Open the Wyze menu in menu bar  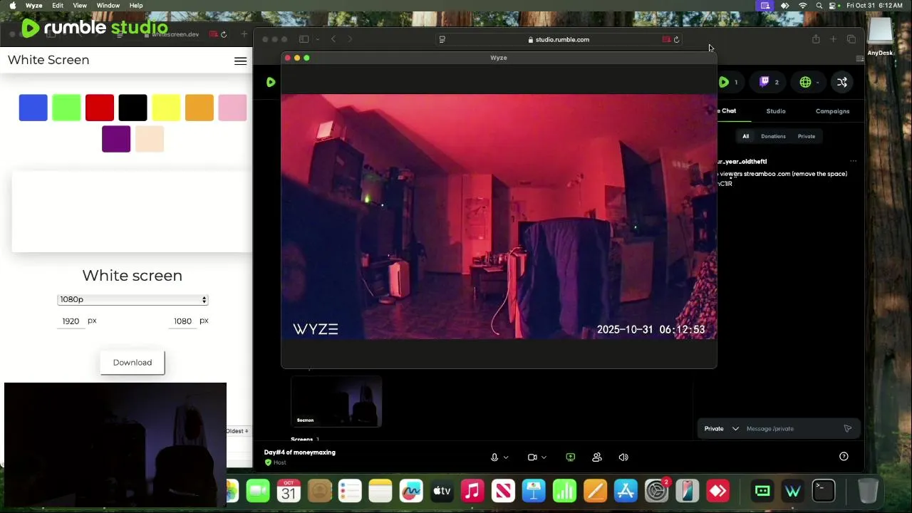pos(33,6)
